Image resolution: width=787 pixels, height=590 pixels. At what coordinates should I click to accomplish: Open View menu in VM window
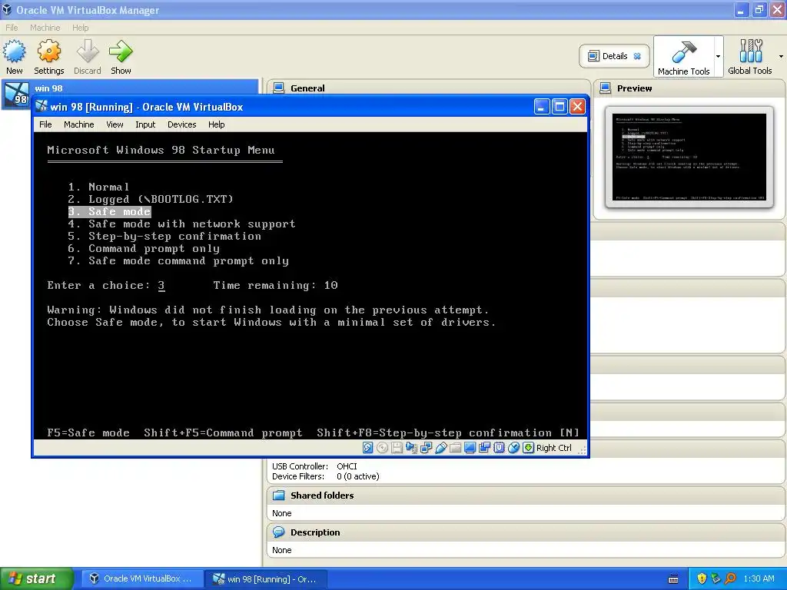(x=115, y=124)
